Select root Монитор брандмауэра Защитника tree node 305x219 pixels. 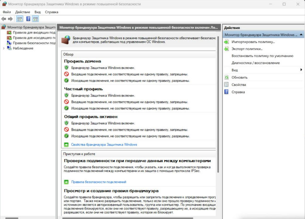[31, 27]
